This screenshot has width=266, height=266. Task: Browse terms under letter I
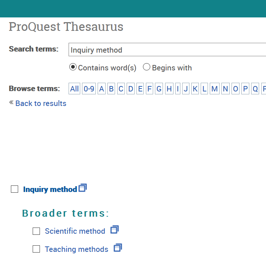pos(177,89)
